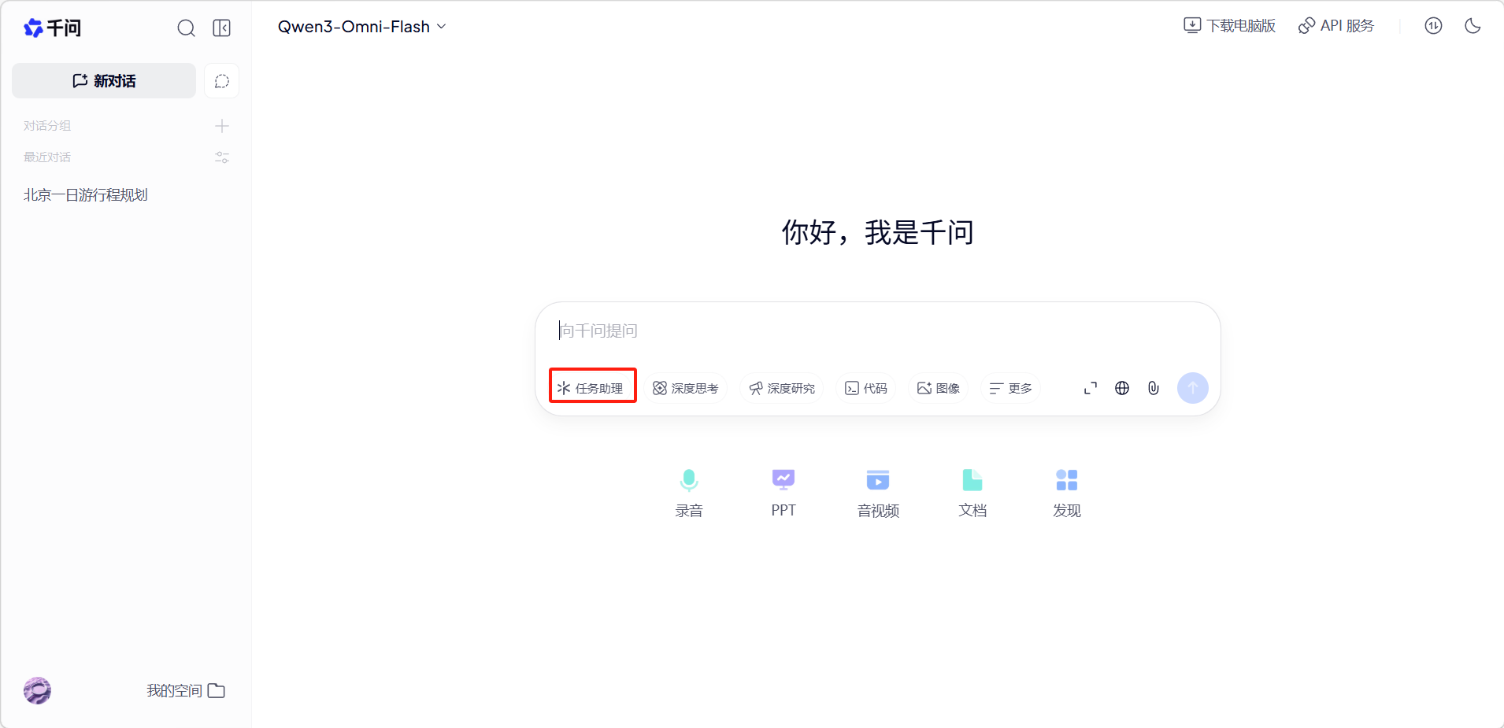Click the attachment paperclip icon
This screenshot has width=1504, height=728.
click(x=1154, y=388)
